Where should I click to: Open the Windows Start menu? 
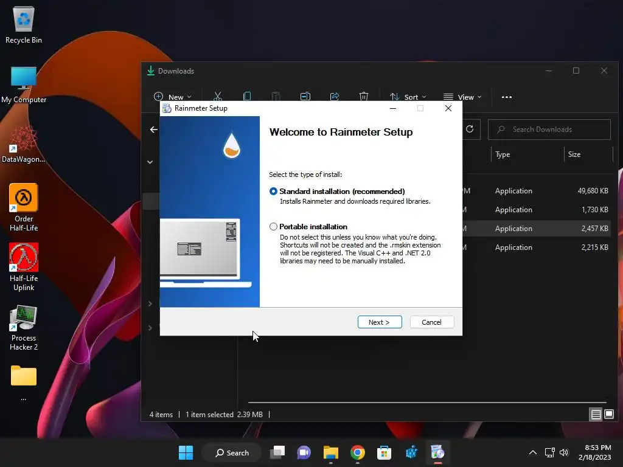pos(186,452)
